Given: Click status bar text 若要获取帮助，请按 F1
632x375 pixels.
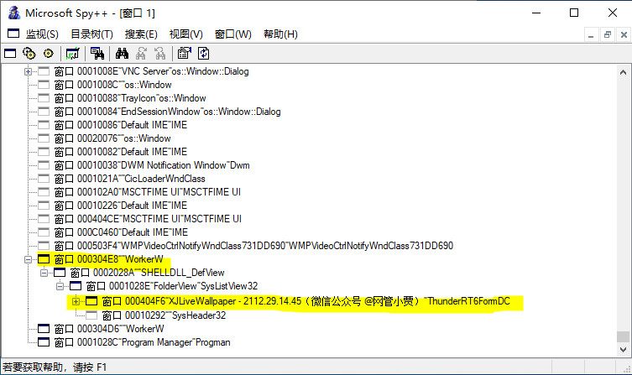Looking at the screenshot, I should 55,367.
